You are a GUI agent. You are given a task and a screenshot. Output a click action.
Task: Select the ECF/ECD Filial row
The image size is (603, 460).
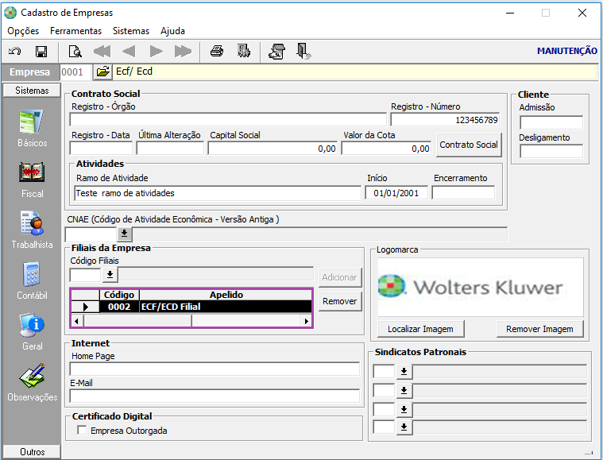tap(191, 307)
